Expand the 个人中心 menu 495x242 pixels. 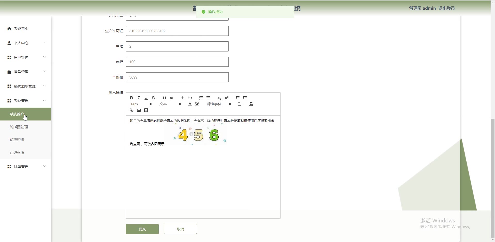[26, 43]
